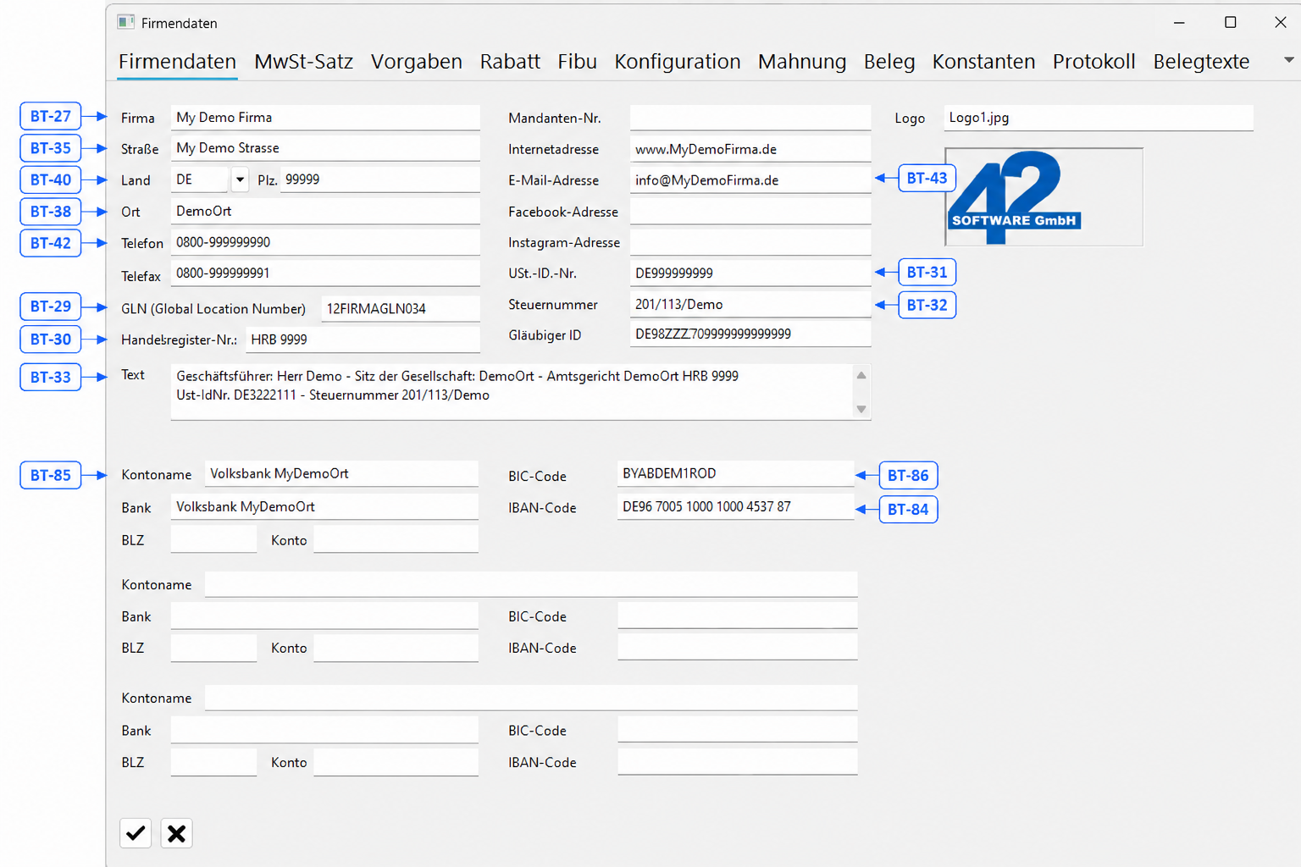
Task: Select the Beleg tab
Action: pos(889,62)
